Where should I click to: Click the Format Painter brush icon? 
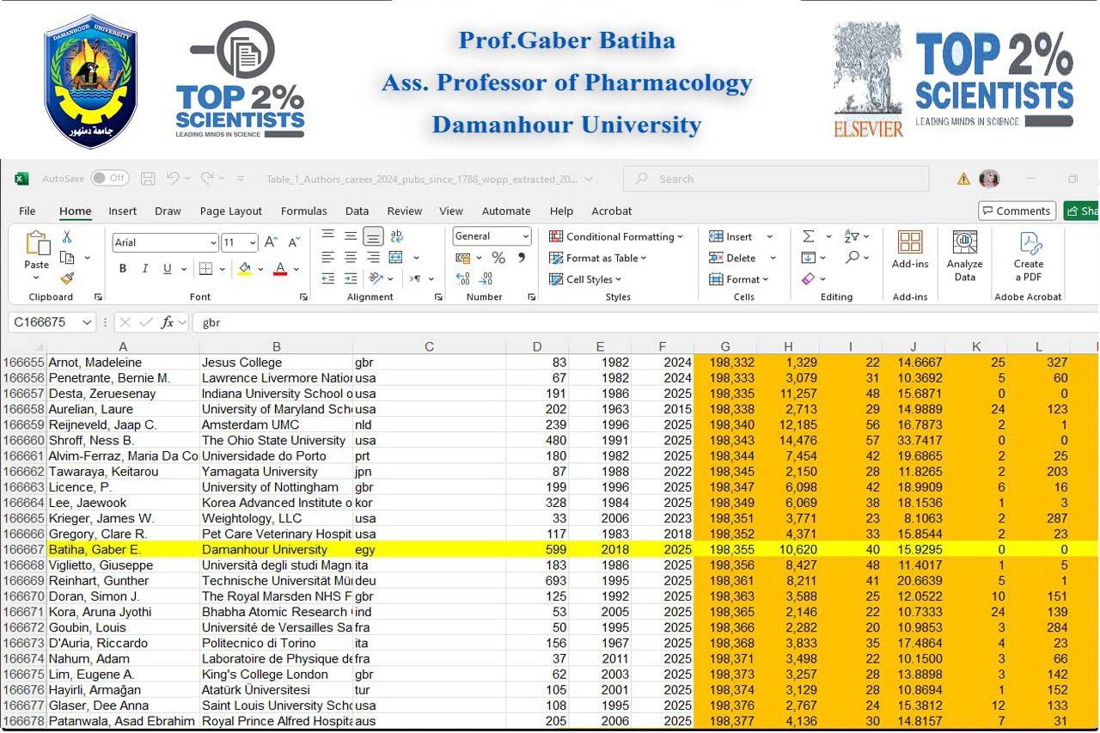(67, 278)
